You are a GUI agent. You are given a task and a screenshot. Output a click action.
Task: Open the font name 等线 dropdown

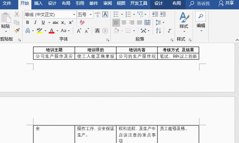(74, 15)
